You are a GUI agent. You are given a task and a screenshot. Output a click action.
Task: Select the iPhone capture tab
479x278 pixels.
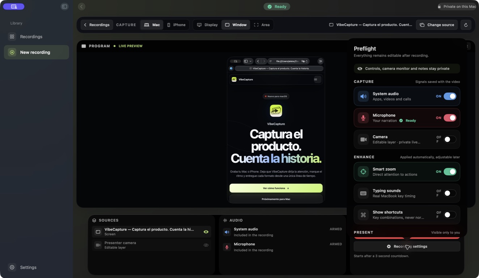tap(176, 25)
